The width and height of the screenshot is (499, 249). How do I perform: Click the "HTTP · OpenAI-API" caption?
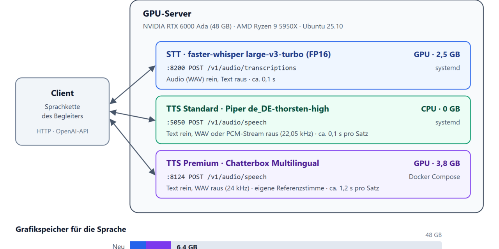click(62, 131)
